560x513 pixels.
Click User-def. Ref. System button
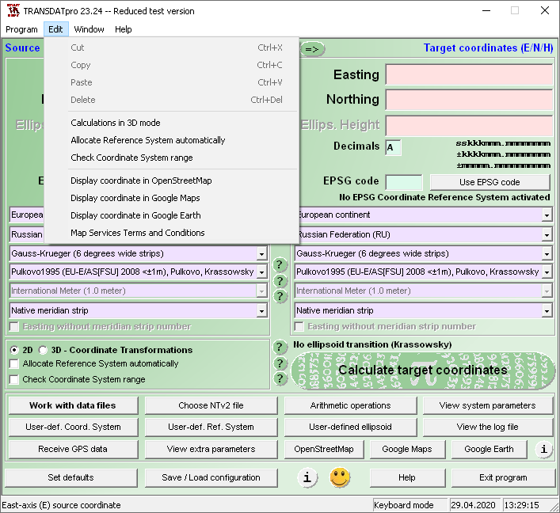(x=211, y=427)
